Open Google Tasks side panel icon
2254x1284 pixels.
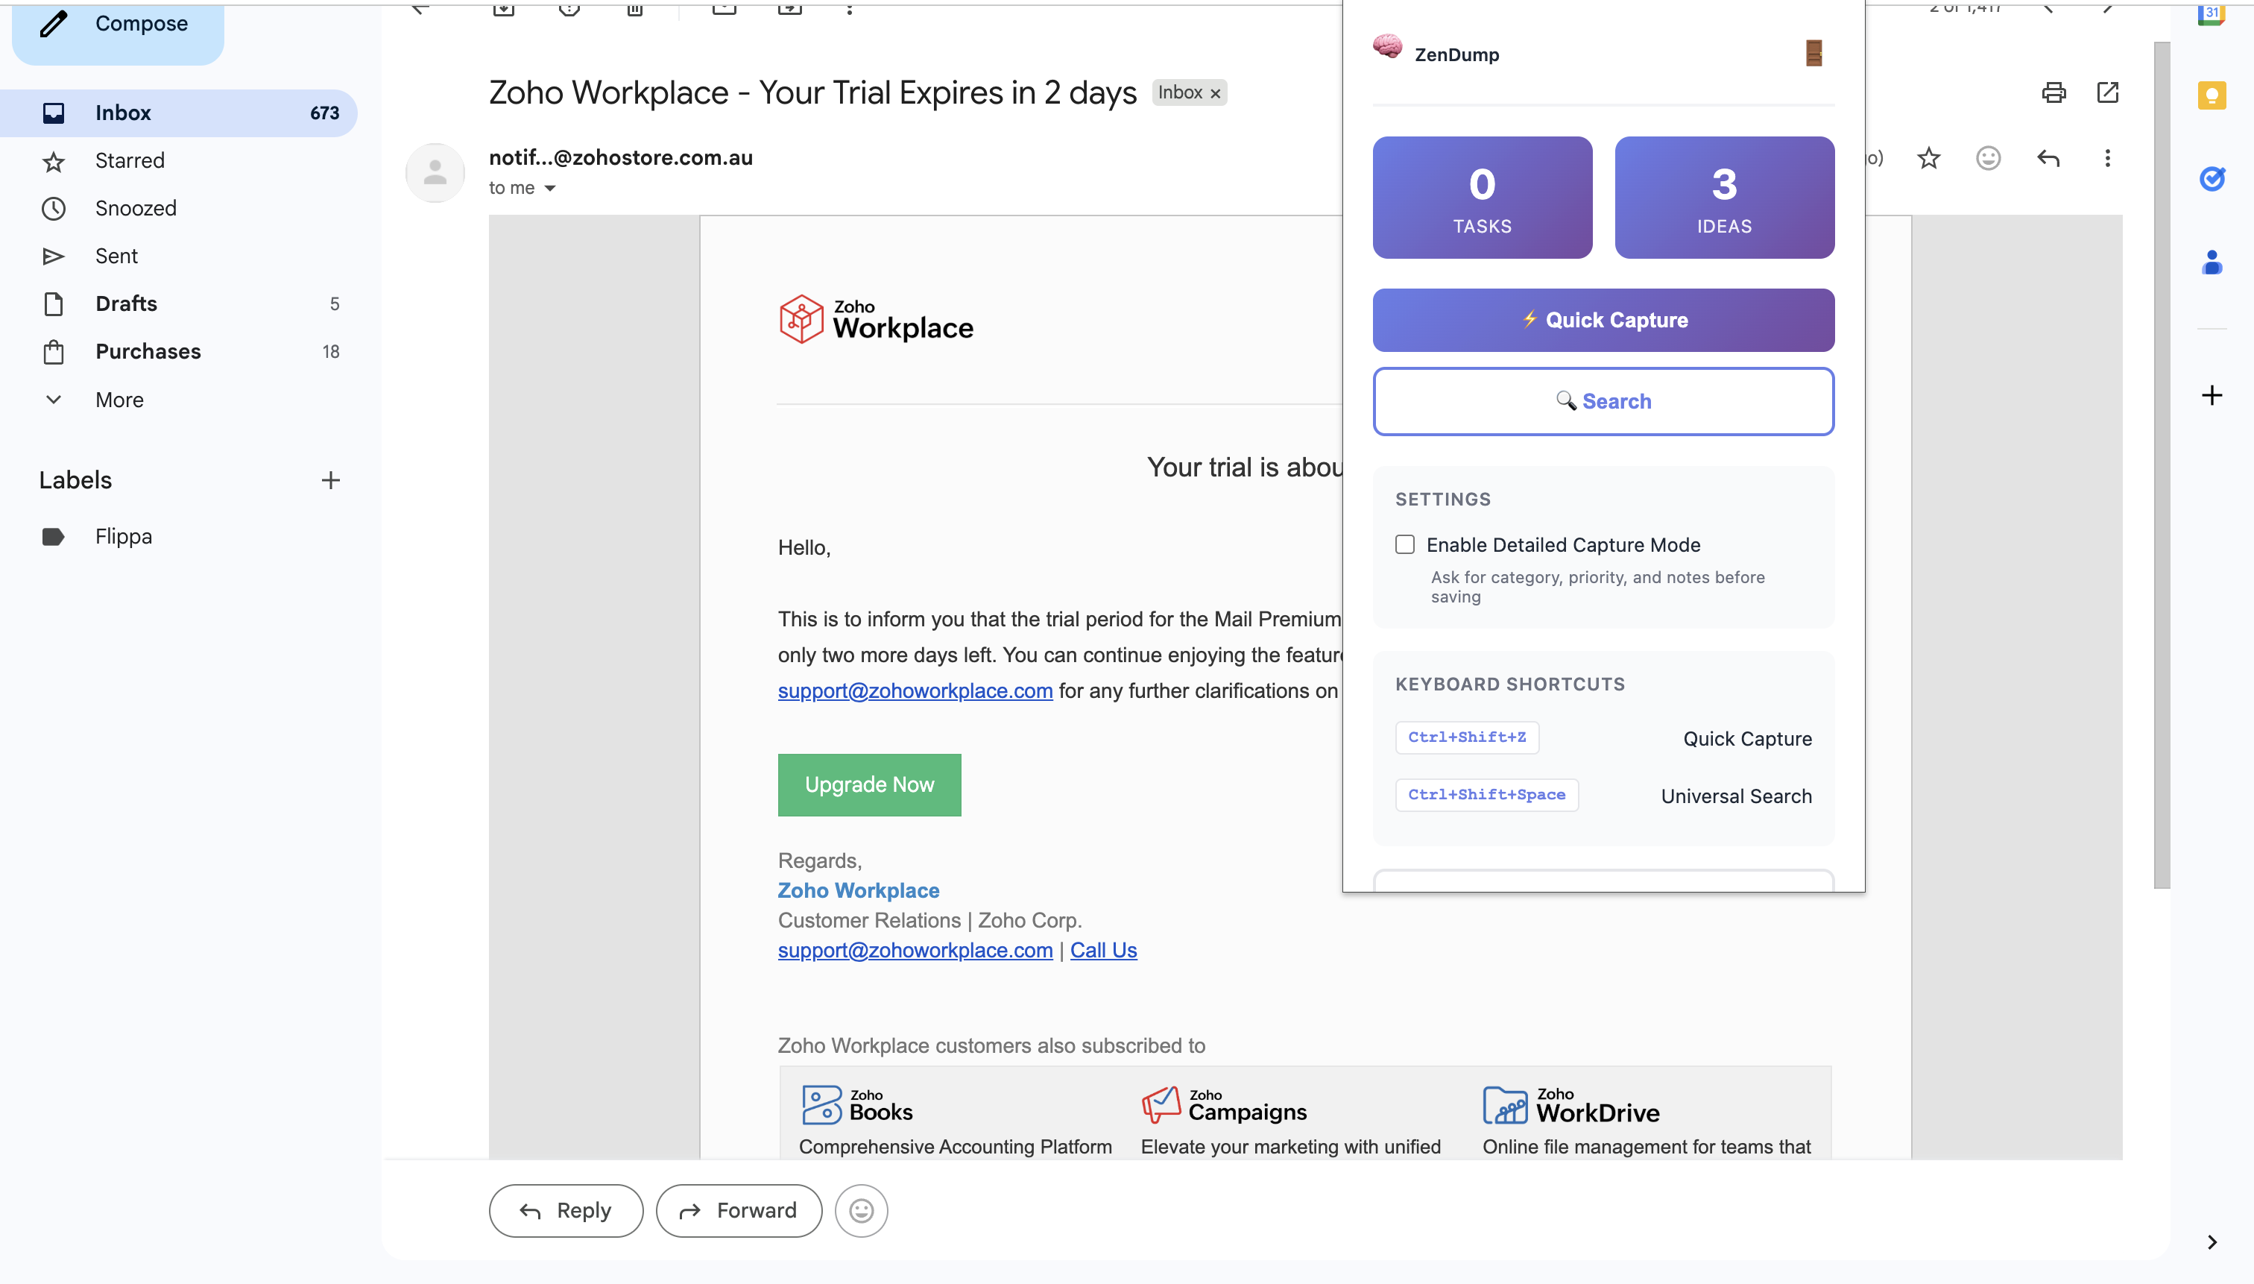2211,179
